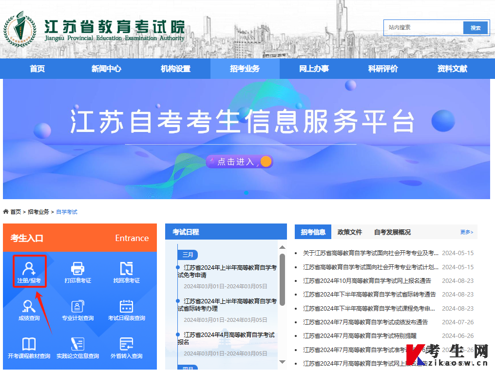
Task: Click the 点击进入 banner button
Action: pyautogui.click(x=240, y=162)
